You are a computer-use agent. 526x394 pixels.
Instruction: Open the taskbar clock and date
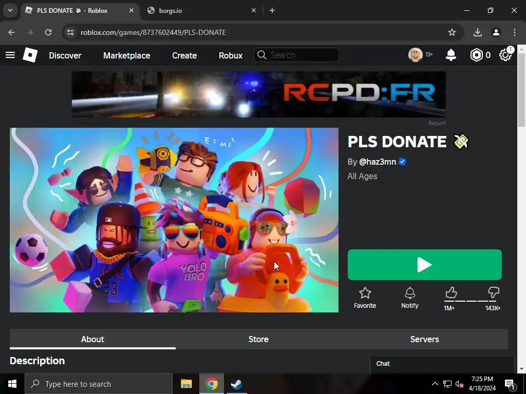[x=482, y=384]
